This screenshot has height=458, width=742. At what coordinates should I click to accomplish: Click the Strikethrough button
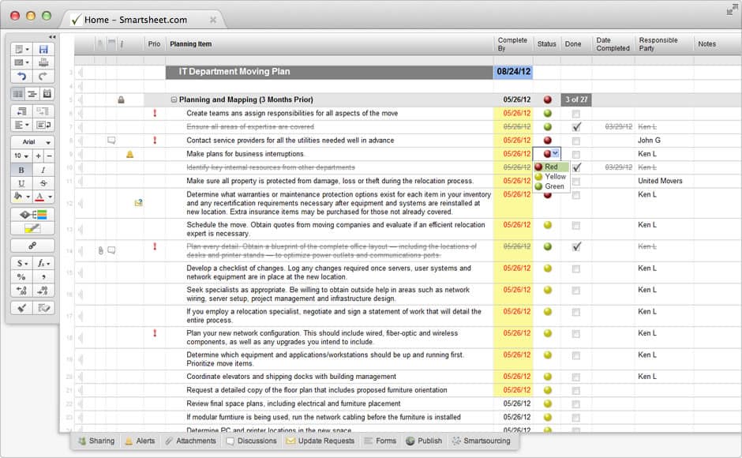click(43, 183)
